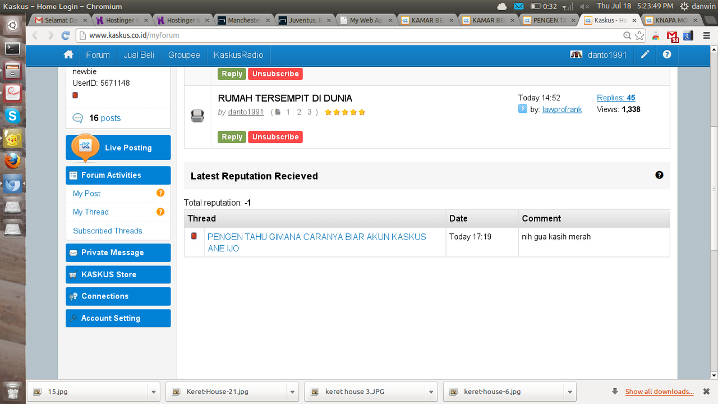Close the downloads bar with the X

(x=706, y=392)
